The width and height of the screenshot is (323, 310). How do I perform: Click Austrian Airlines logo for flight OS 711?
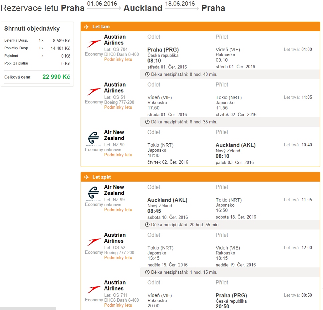tap(94, 289)
